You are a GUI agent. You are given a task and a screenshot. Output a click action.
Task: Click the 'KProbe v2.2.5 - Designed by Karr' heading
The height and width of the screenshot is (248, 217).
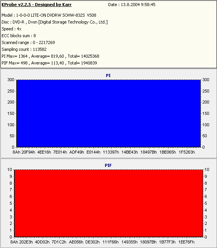pos(36,5)
